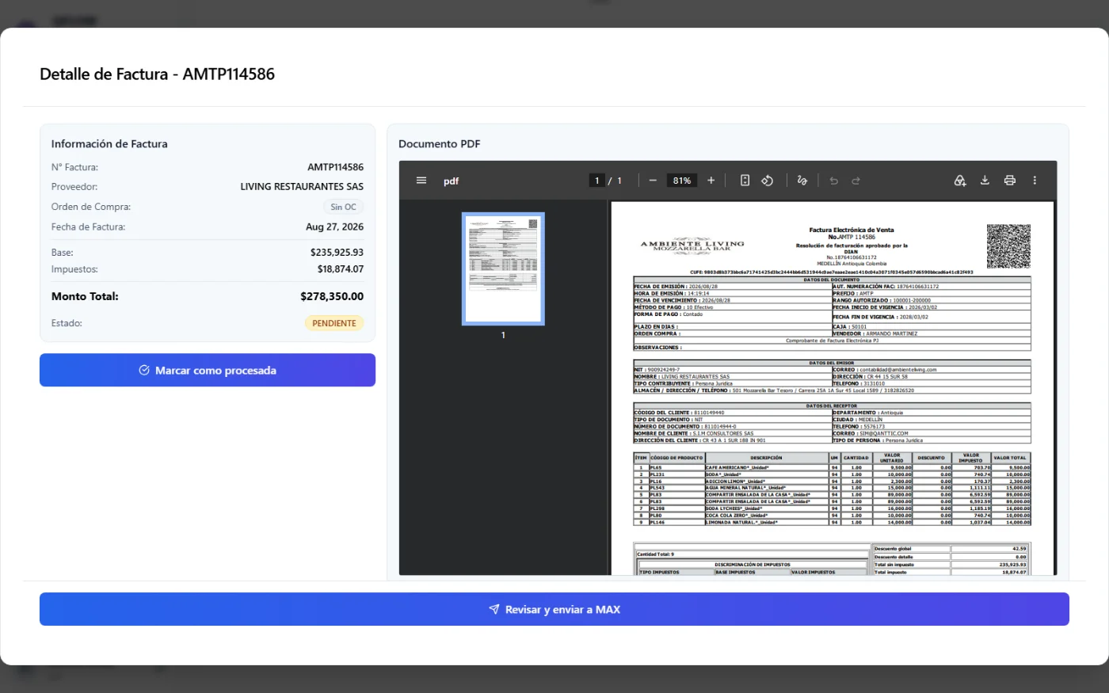Image resolution: width=1109 pixels, height=693 pixels.
Task: Click the undo arrow in PDF toolbar
Action: point(833,181)
